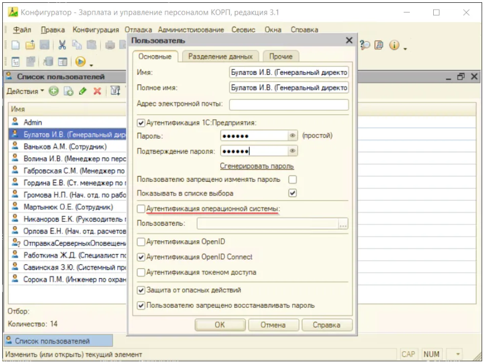Open the About info icon in toolbar
Image resolution: width=485 pixels, height=363 pixels.
[394, 45]
